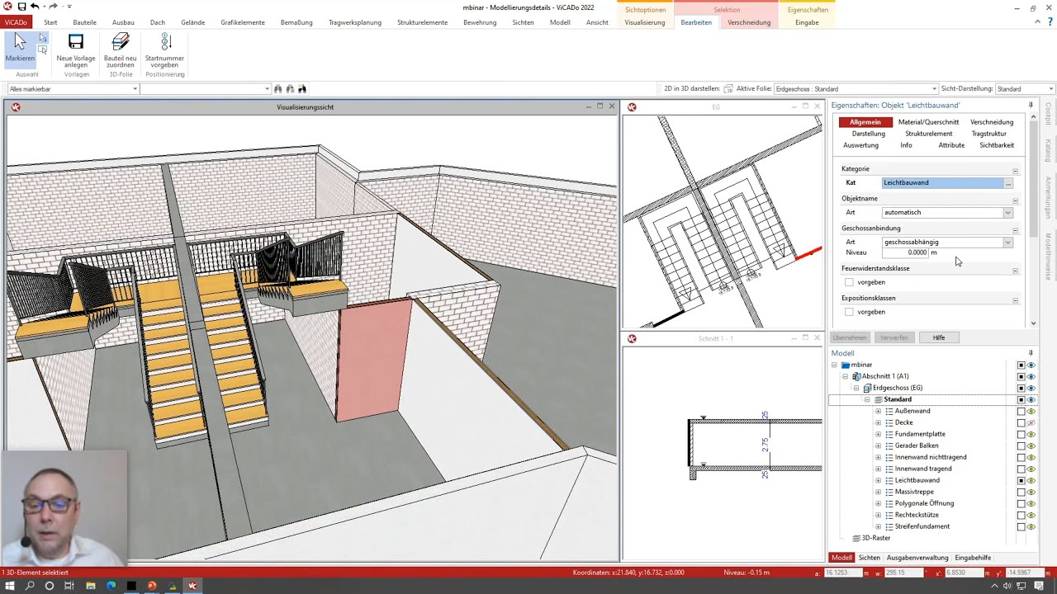This screenshot has width=1057, height=594.
Task: Click the save icon in quick access toolbar
Action: 21,7
